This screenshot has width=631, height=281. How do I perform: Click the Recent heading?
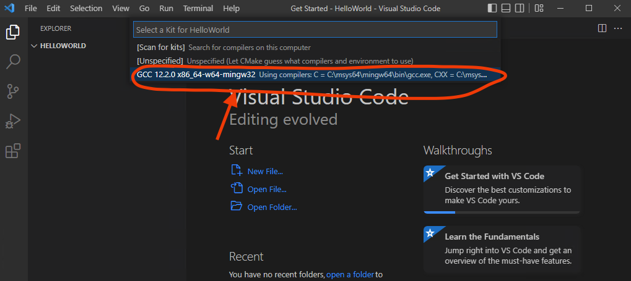click(246, 256)
